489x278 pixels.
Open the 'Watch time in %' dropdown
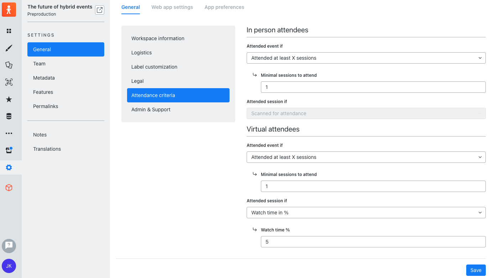(366, 212)
